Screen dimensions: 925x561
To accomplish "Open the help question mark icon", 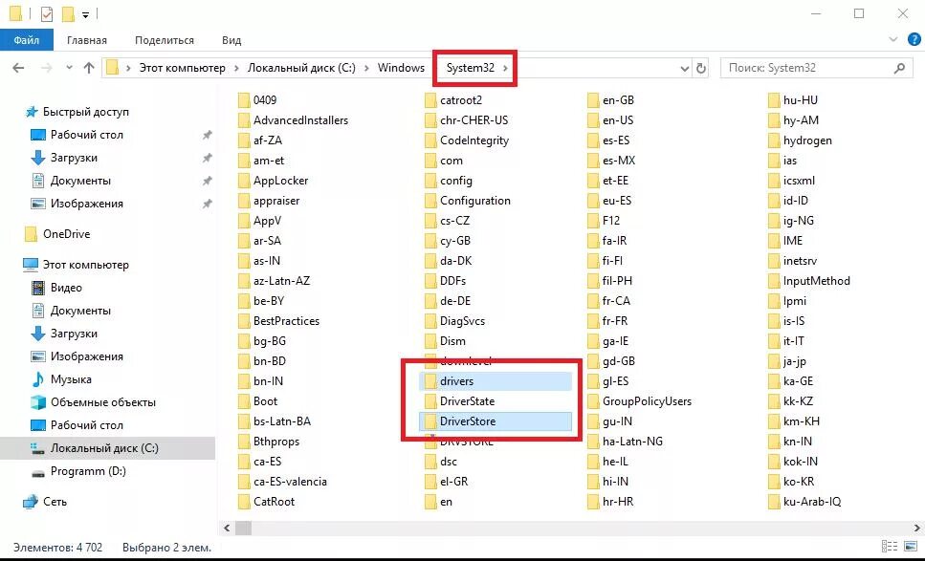I will (914, 40).
